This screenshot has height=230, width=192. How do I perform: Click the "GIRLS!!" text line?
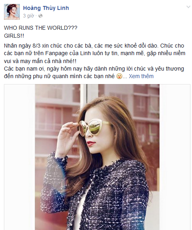[x=14, y=36]
